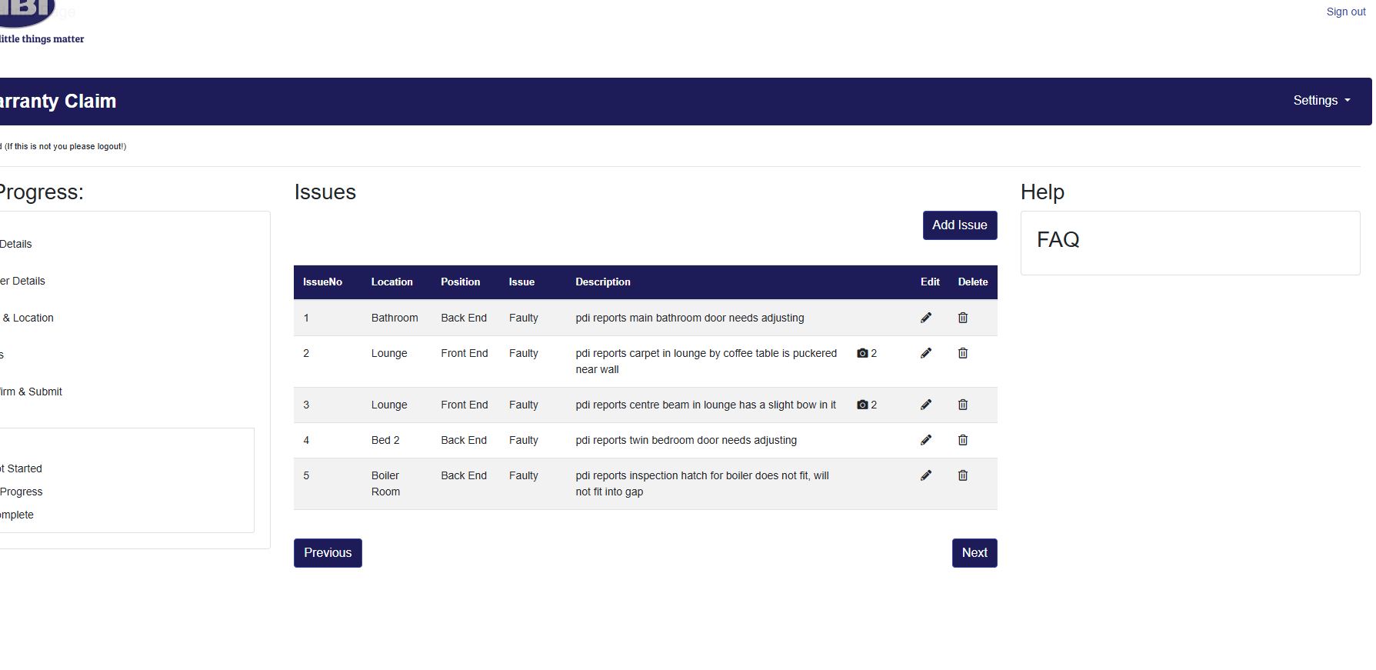Edit the boiler inspection hatch issue
This screenshot has width=1376, height=670.
click(925, 475)
